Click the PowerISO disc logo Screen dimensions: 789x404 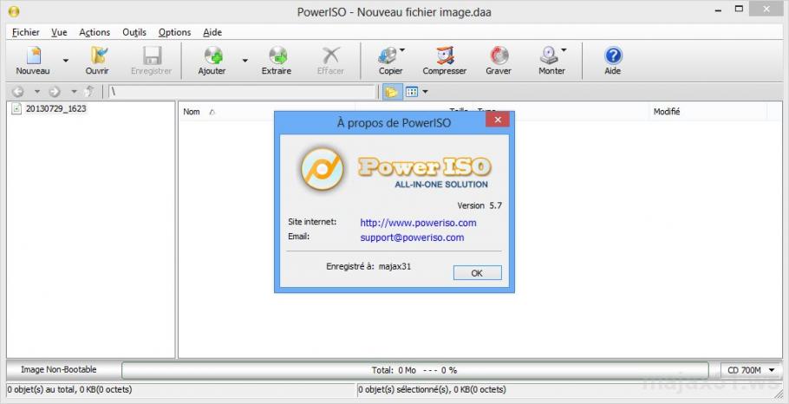(x=323, y=169)
